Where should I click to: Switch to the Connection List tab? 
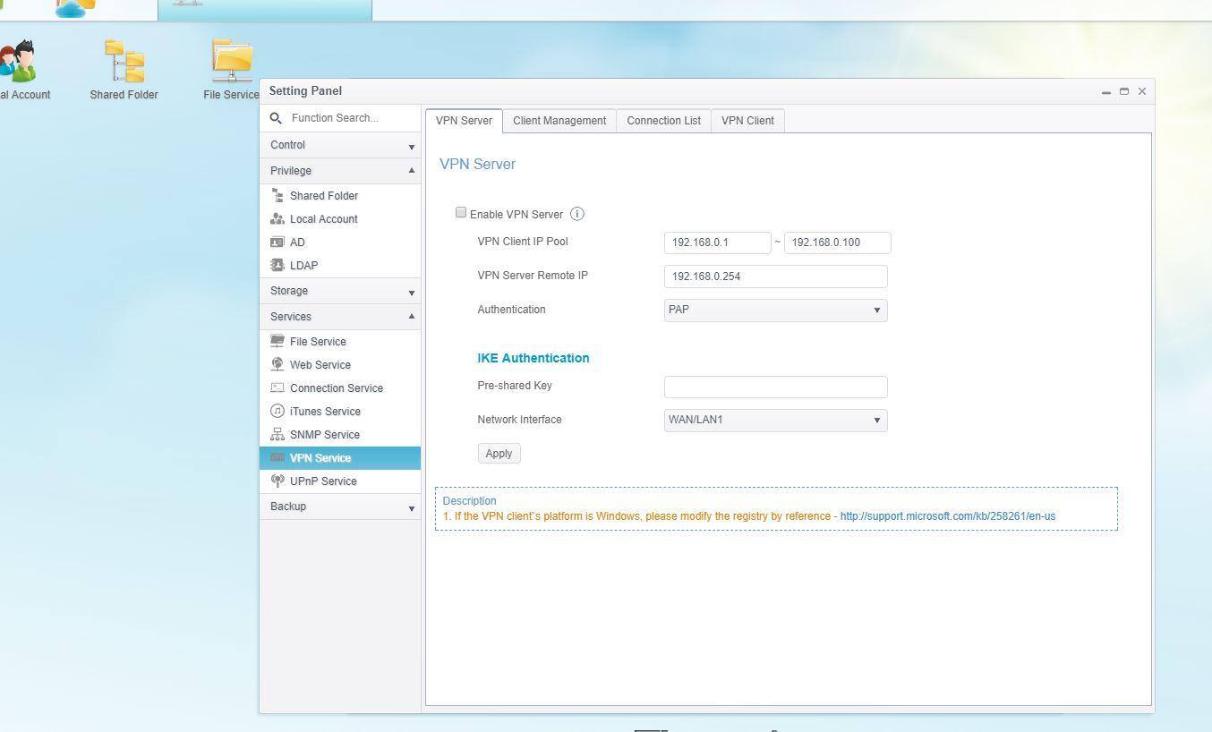(x=663, y=121)
